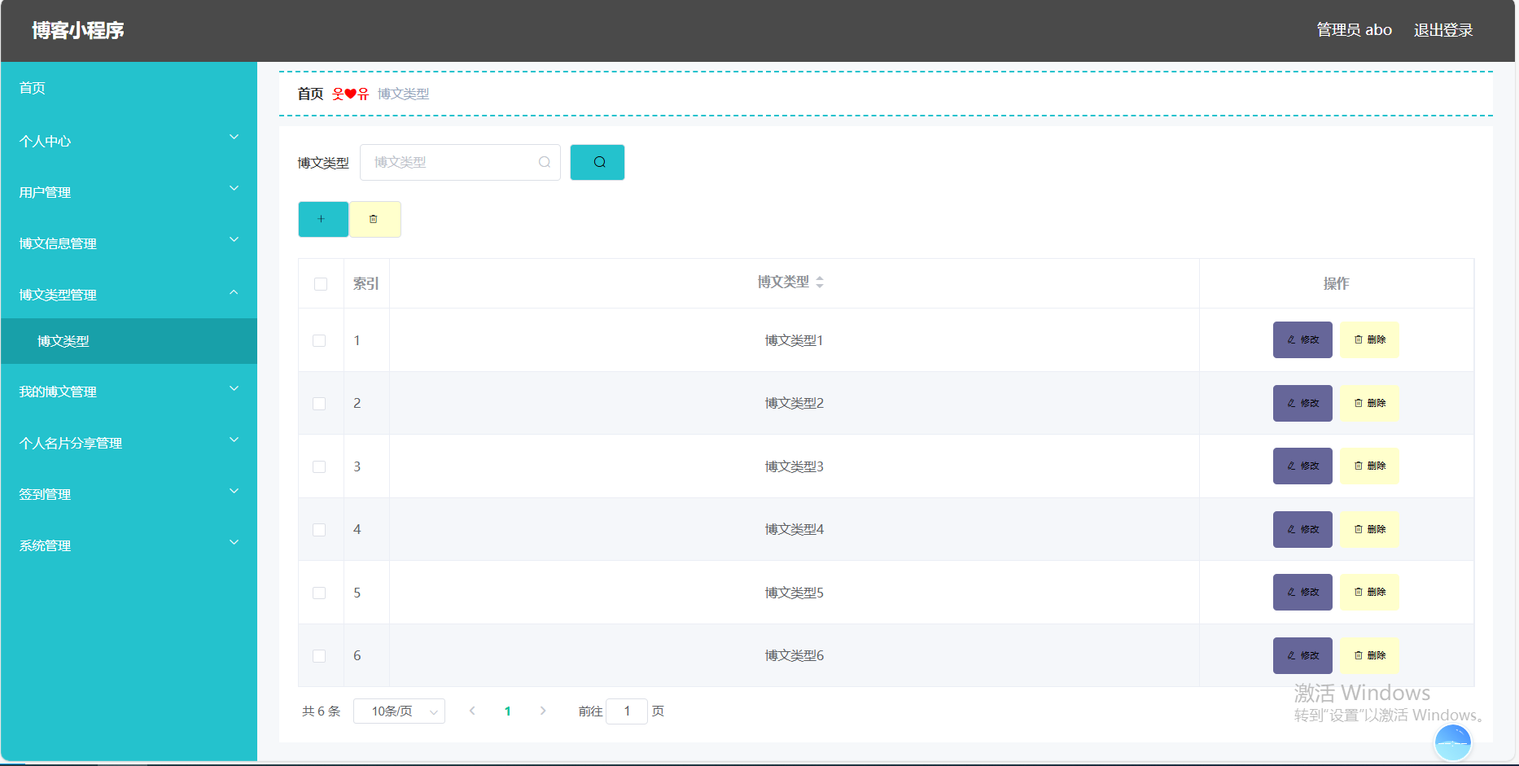Click the teal search magnifier button
The width and height of the screenshot is (1519, 766).
[598, 162]
